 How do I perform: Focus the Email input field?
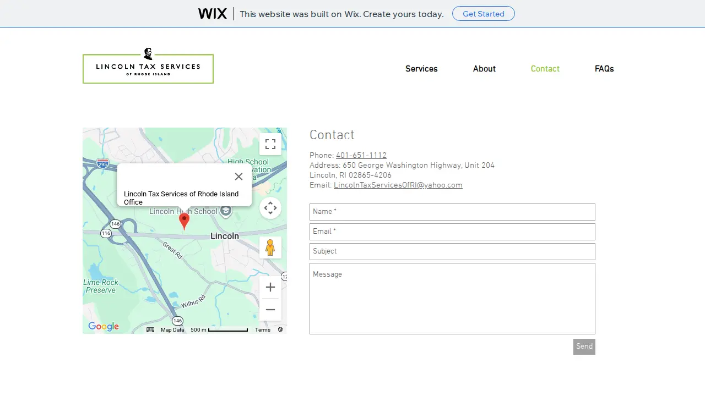pos(452,232)
